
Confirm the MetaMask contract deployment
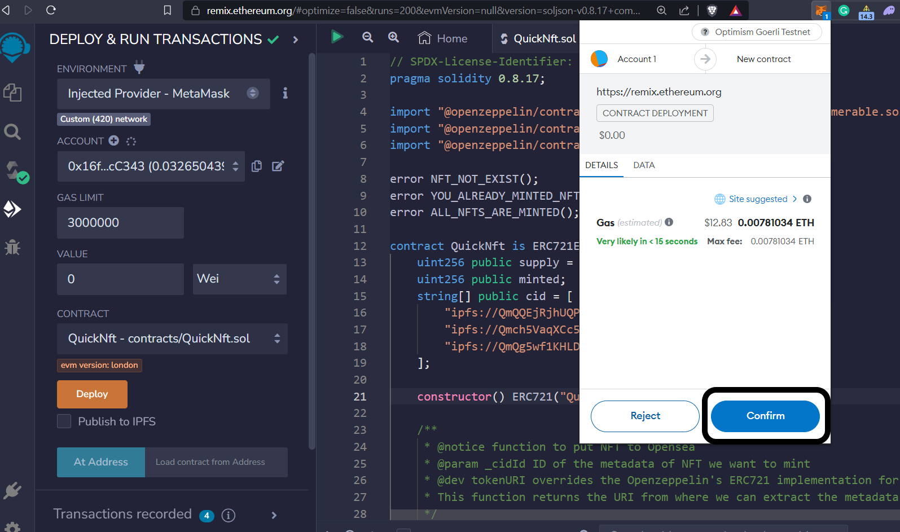point(765,416)
